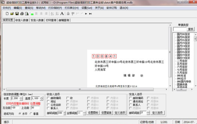Click the align right toolbar icon

click(x=46, y=14)
